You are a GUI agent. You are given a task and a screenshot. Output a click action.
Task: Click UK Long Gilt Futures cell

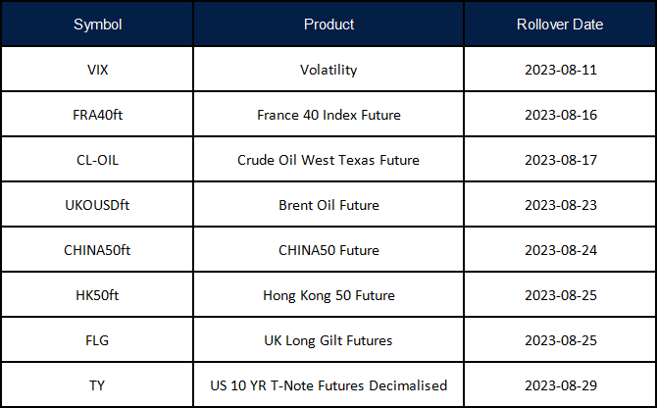coord(328,340)
